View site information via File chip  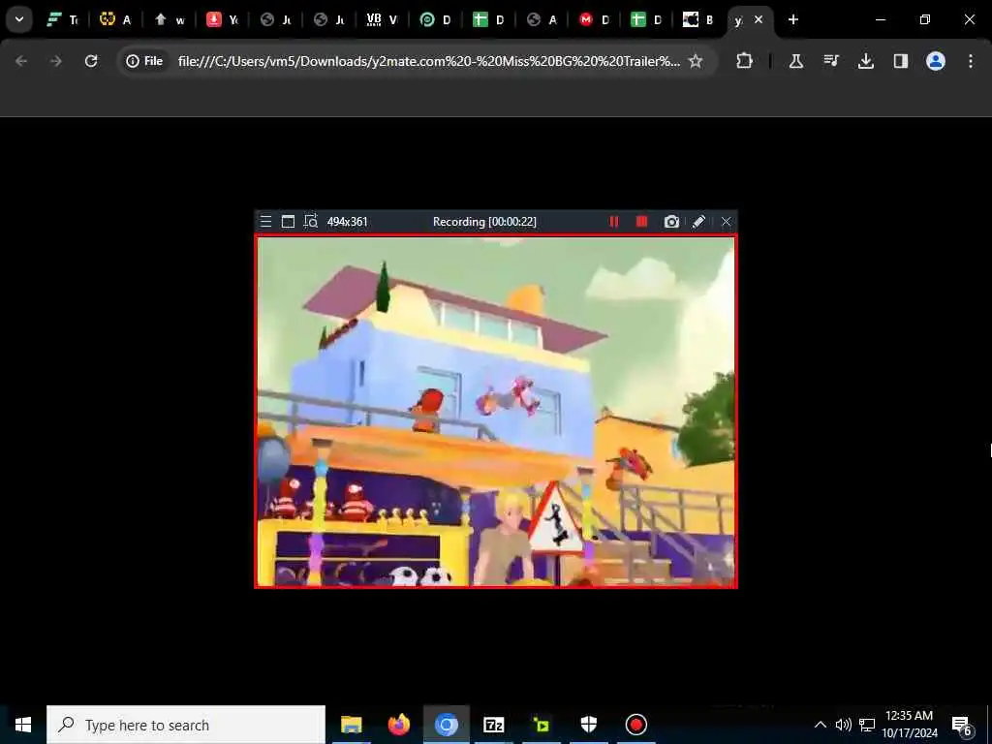click(145, 61)
